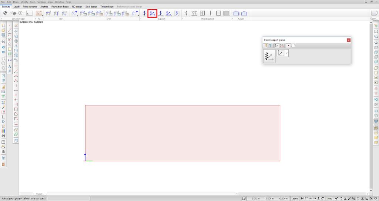Select the filled rectangle Modeling tool icon
379x201 pixels.
click(227, 13)
